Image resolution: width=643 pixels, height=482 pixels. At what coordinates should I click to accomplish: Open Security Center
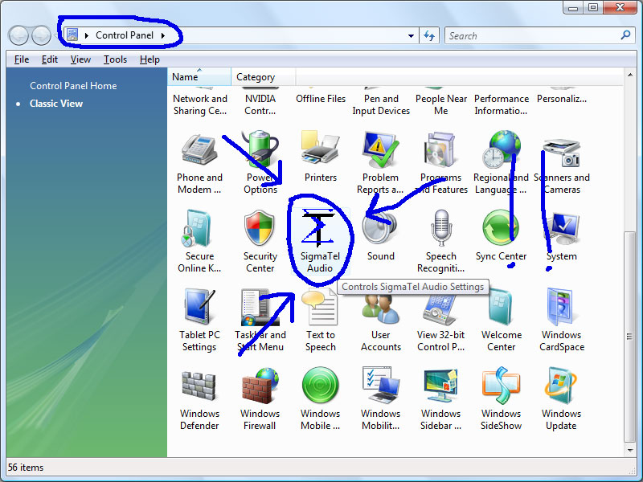point(260,242)
